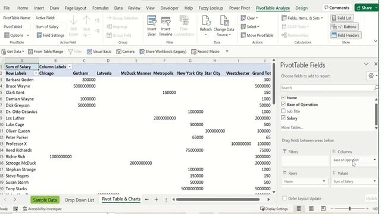Image resolution: width=381 pixels, height=214 pixels.
Task: Open Field Settings
Action: (x=51, y=35)
